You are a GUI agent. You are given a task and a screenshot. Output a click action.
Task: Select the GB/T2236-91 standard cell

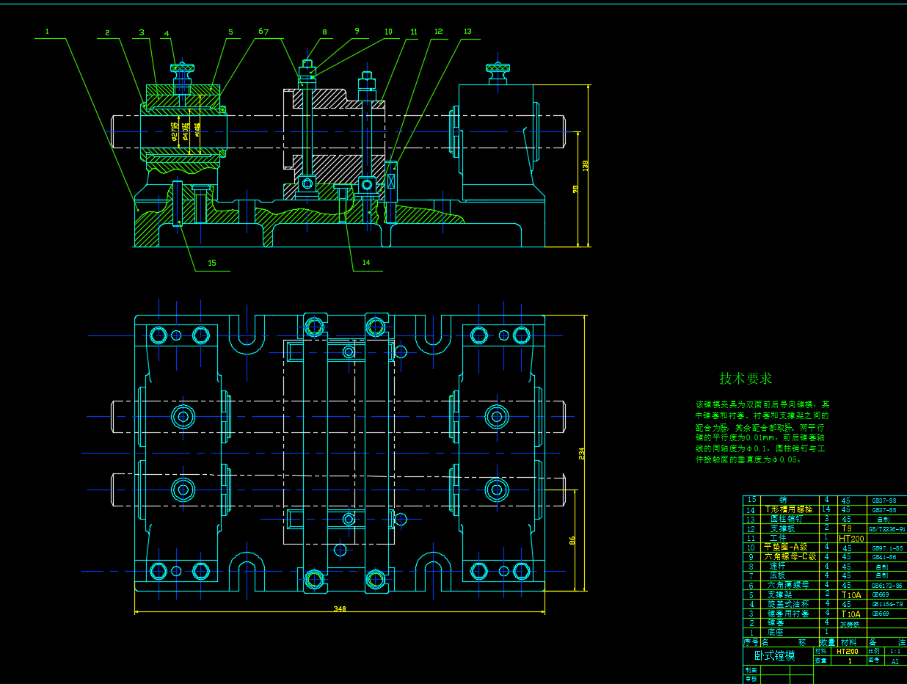[887, 528]
